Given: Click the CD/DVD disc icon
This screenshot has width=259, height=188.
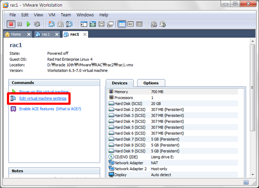Looking at the screenshot, I should (x=111, y=157).
